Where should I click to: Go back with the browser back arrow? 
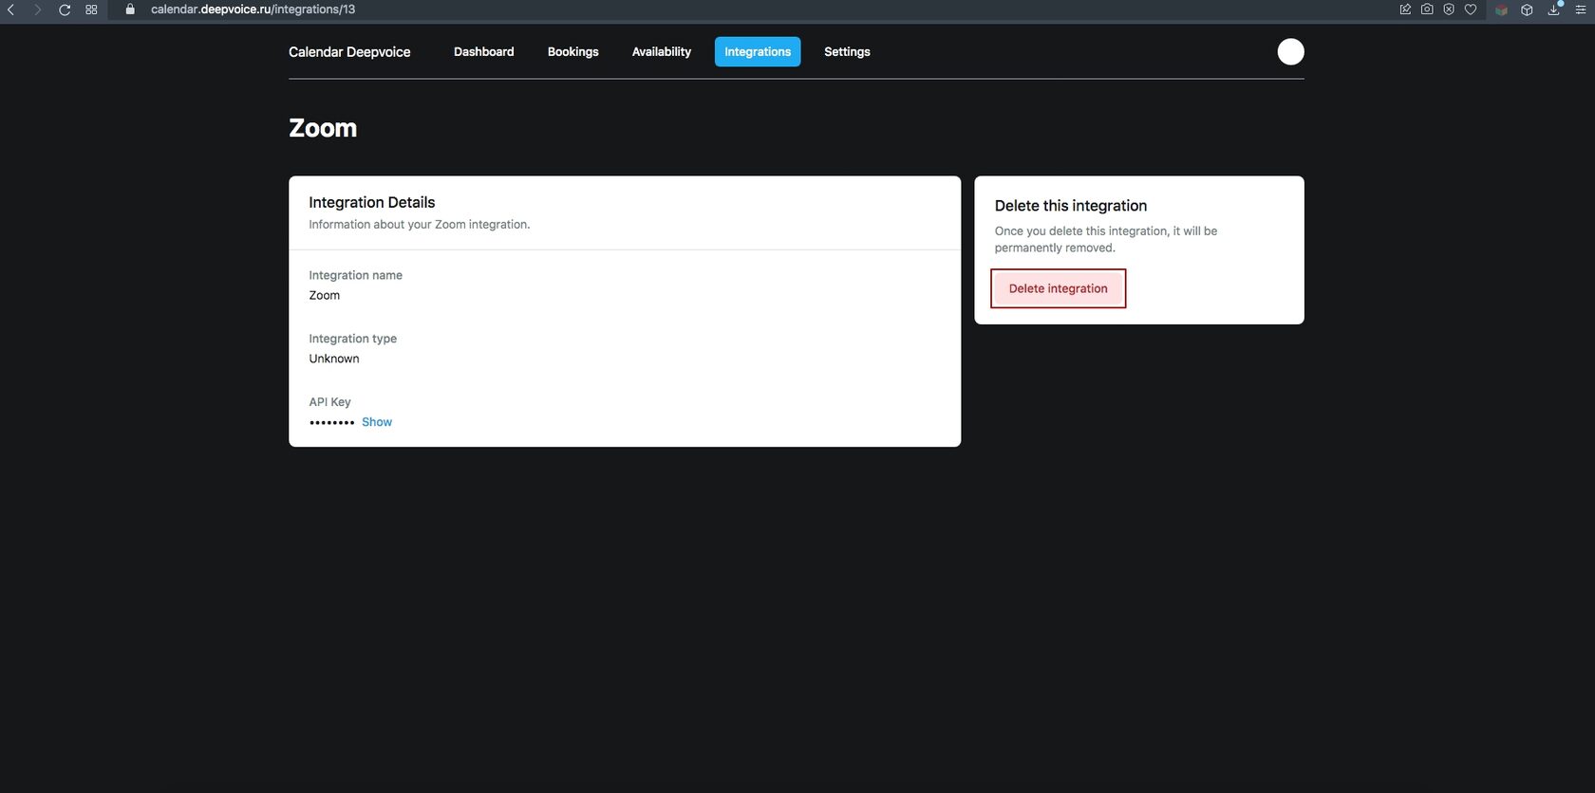coord(11,9)
